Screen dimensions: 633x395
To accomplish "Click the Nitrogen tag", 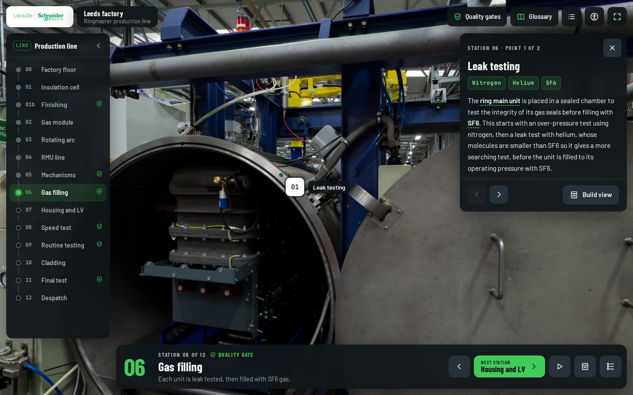I will 486,83.
